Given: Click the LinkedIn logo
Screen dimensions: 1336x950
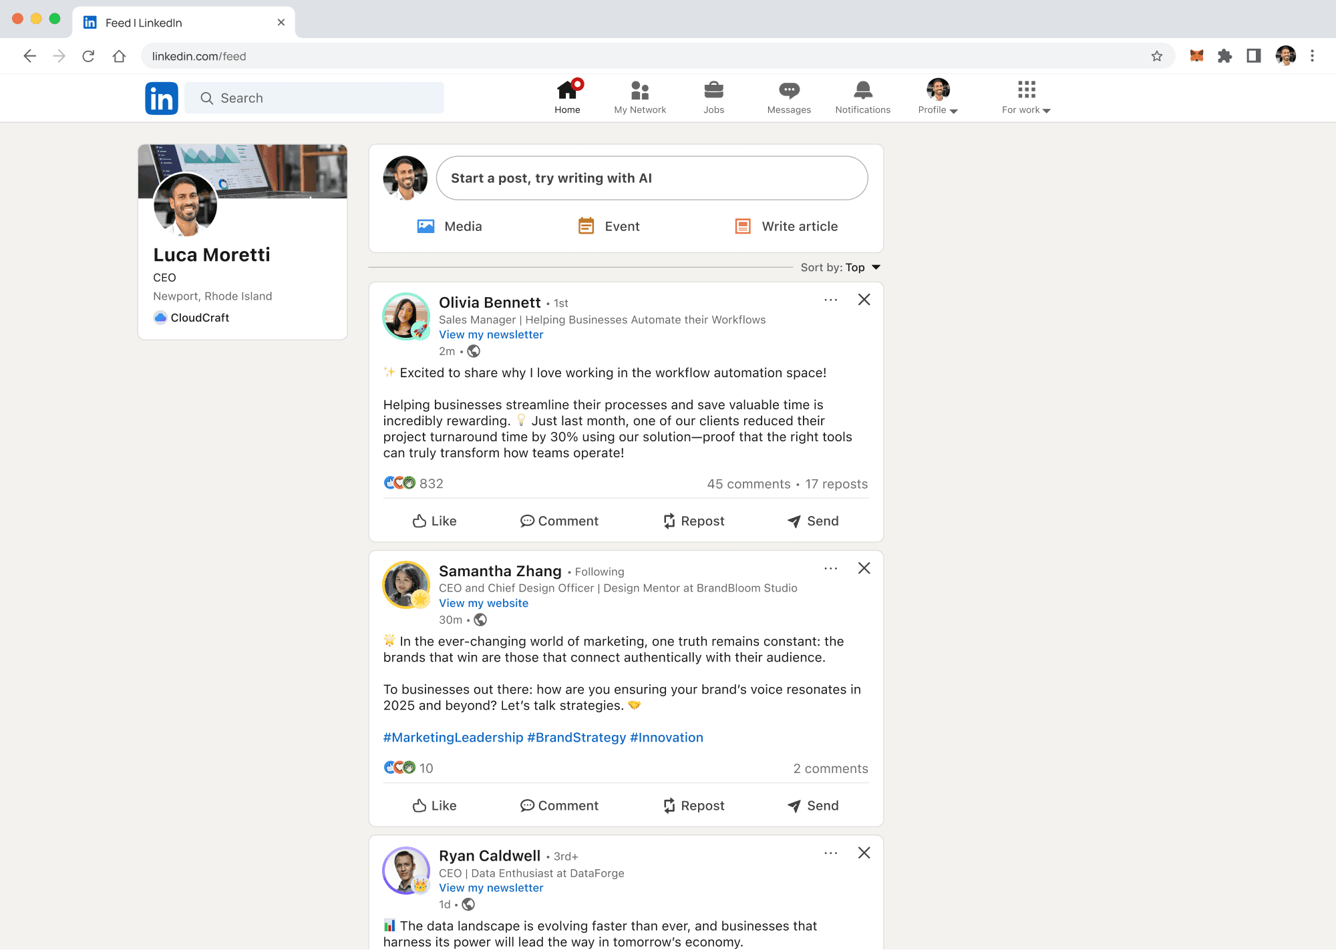Looking at the screenshot, I should 162,98.
